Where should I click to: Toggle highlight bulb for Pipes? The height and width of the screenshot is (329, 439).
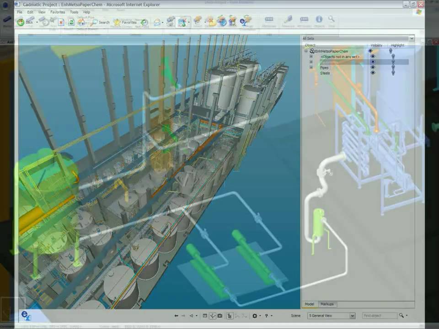coord(393,68)
